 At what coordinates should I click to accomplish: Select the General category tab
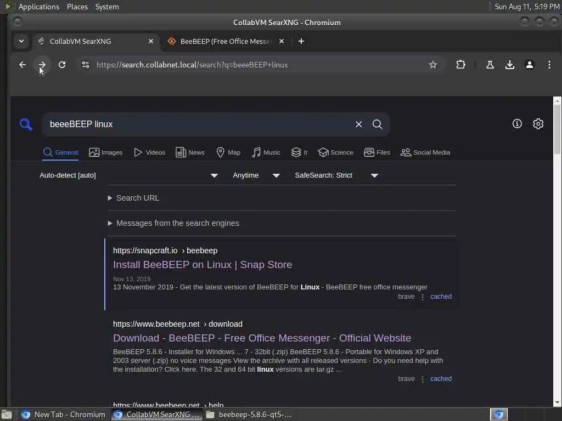[60, 152]
